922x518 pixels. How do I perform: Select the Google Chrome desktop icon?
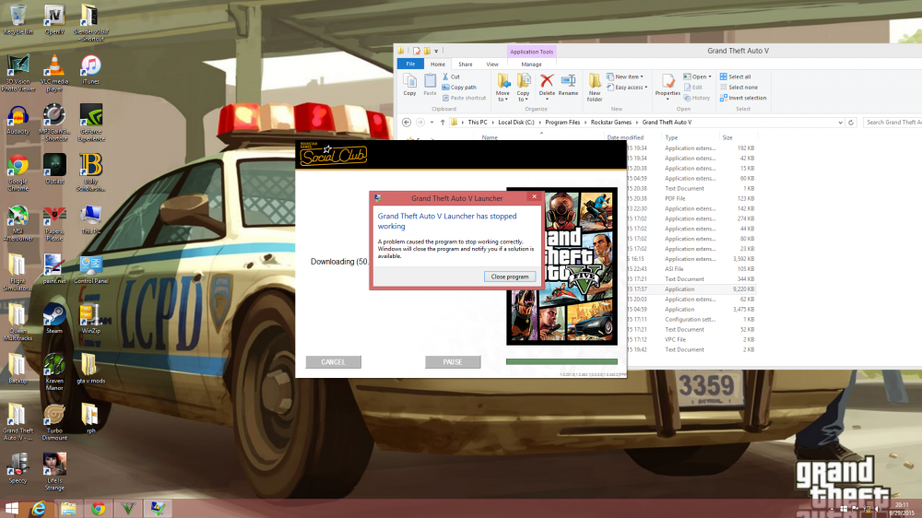(x=18, y=173)
